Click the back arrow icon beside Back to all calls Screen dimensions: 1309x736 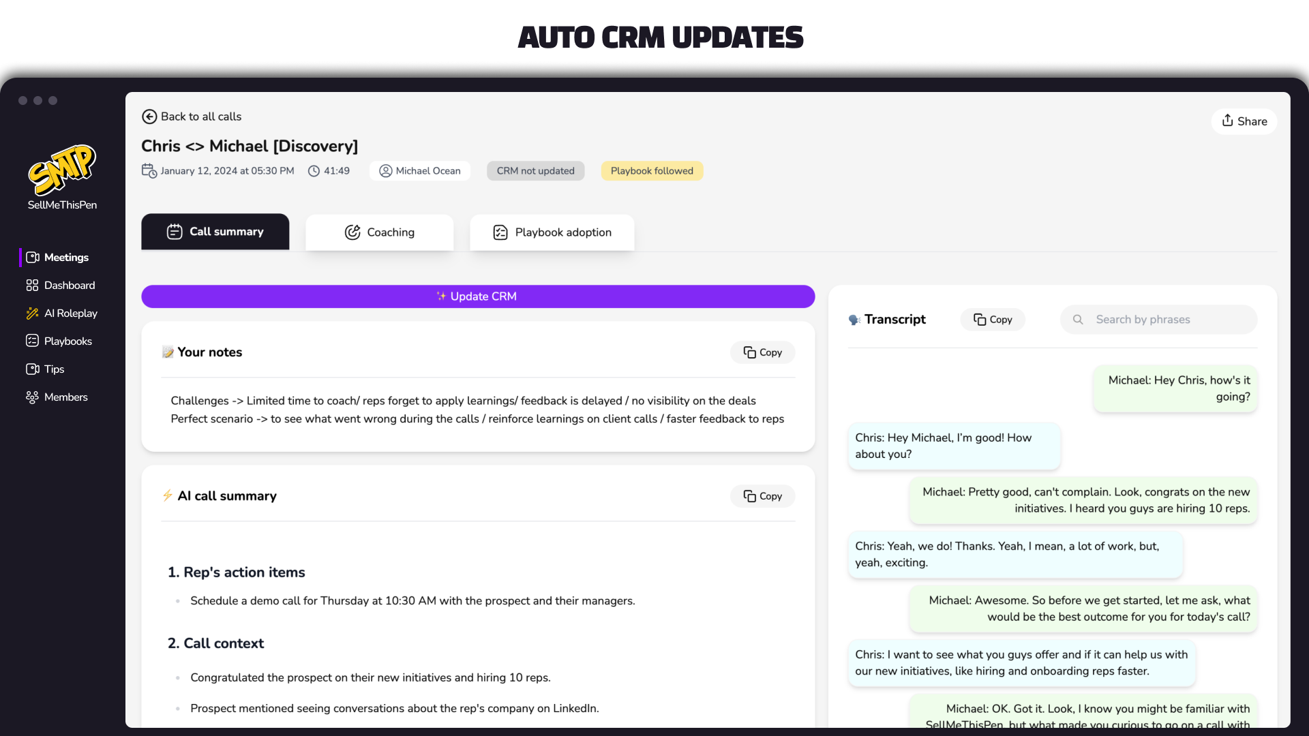(x=149, y=117)
